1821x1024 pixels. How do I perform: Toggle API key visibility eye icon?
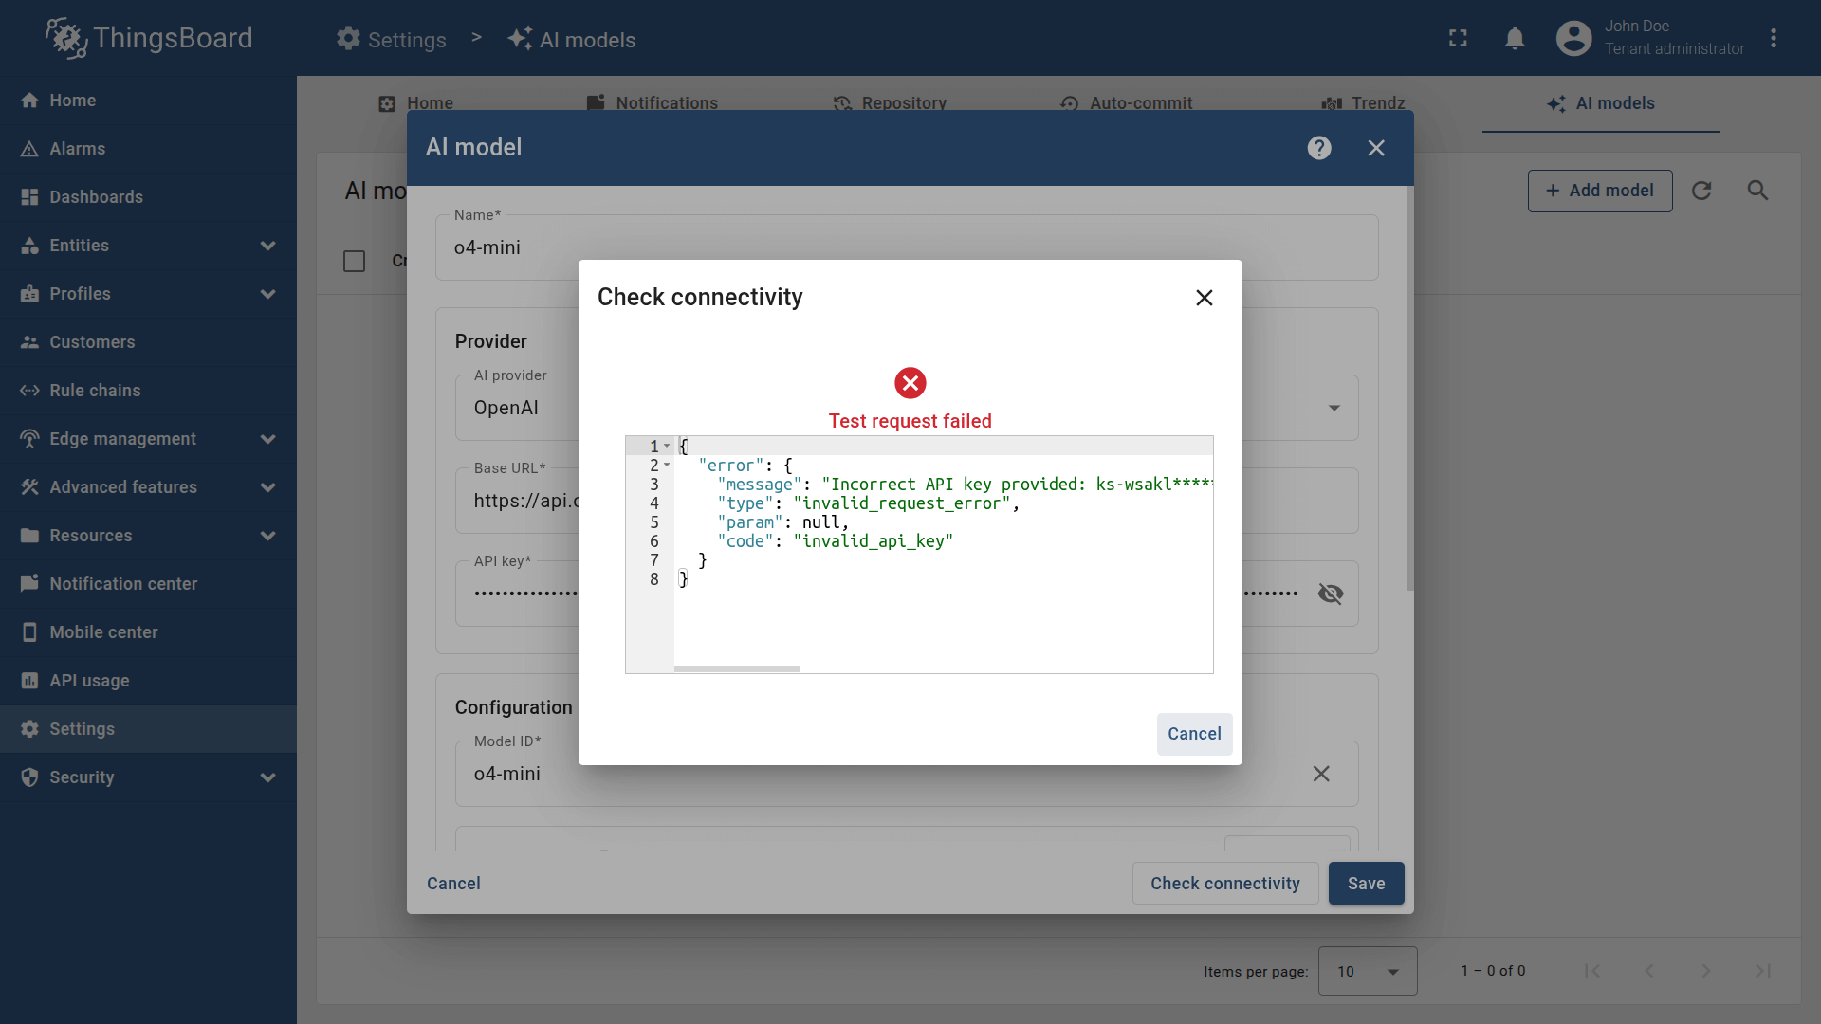(1330, 594)
